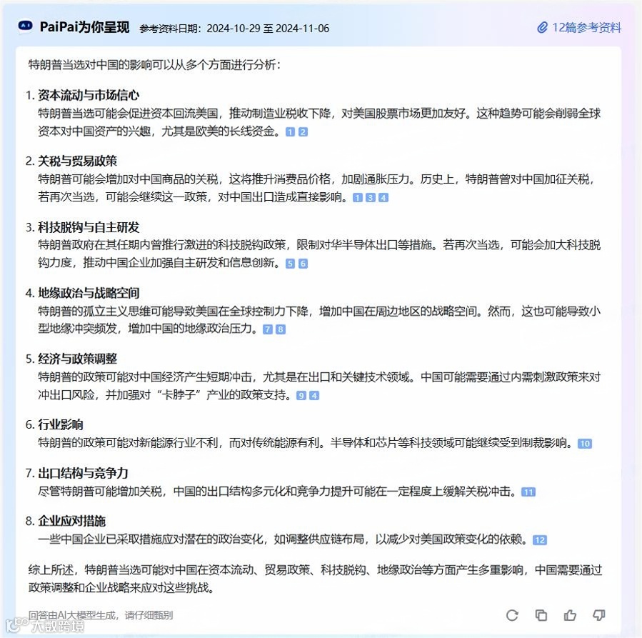The image size is (642, 638).
Task: Copy the answer with the copy icon
Action: (x=541, y=615)
